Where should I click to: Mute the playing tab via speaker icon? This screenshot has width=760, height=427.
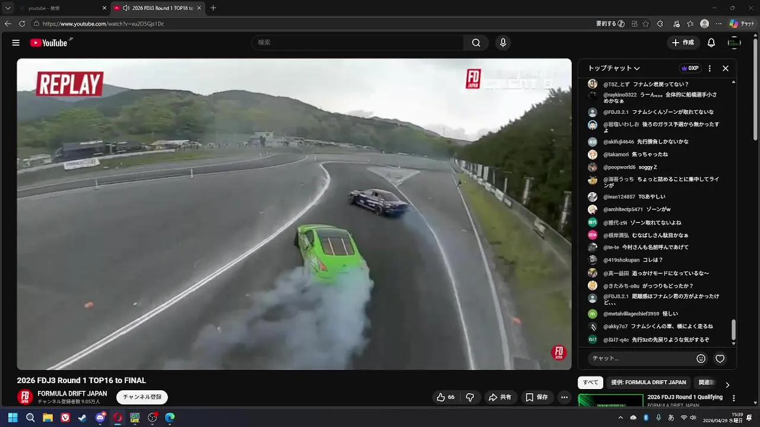click(x=126, y=8)
